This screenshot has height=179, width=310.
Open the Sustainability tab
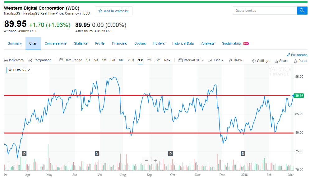(x=232, y=44)
